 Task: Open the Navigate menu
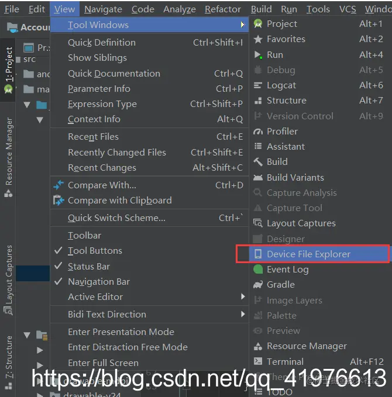click(103, 9)
